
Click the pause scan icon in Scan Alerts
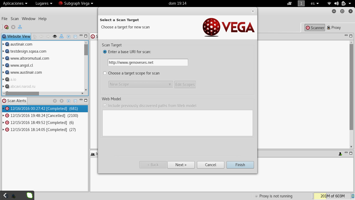(55, 101)
